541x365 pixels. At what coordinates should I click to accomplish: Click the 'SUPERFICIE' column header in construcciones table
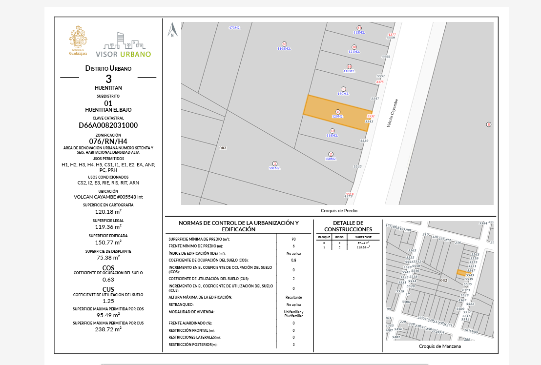(363, 237)
